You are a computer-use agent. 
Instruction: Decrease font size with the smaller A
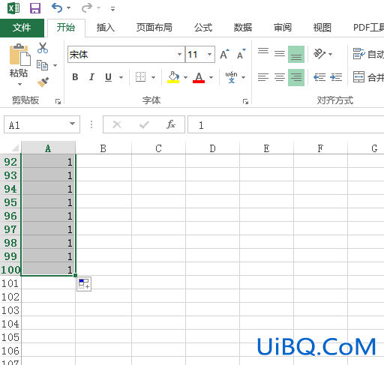tap(241, 54)
